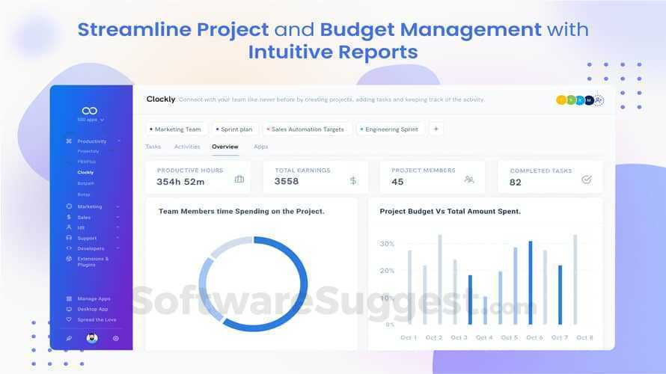The width and height of the screenshot is (666, 374).
Task: Click the dark navy M avatar in the header
Action: [589, 100]
